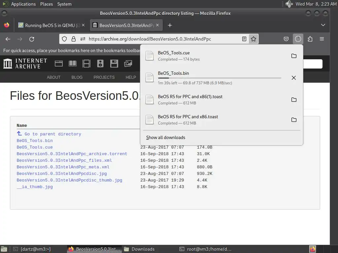Open __ia_thumb.jpg link
This screenshot has width=338, height=253.
click(35, 187)
